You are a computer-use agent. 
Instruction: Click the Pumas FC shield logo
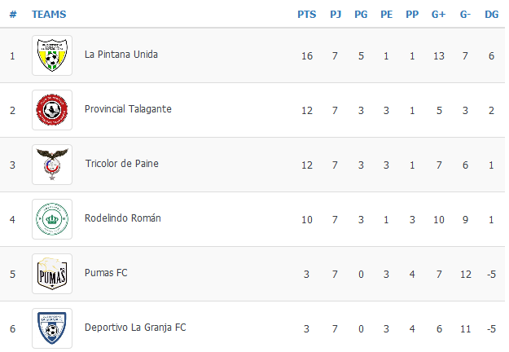pos(52,274)
